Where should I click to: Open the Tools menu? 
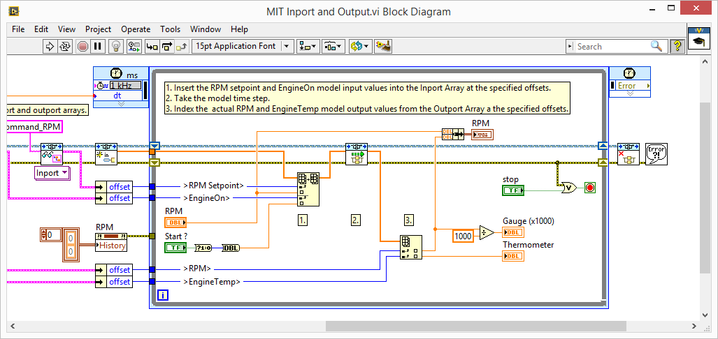point(170,29)
